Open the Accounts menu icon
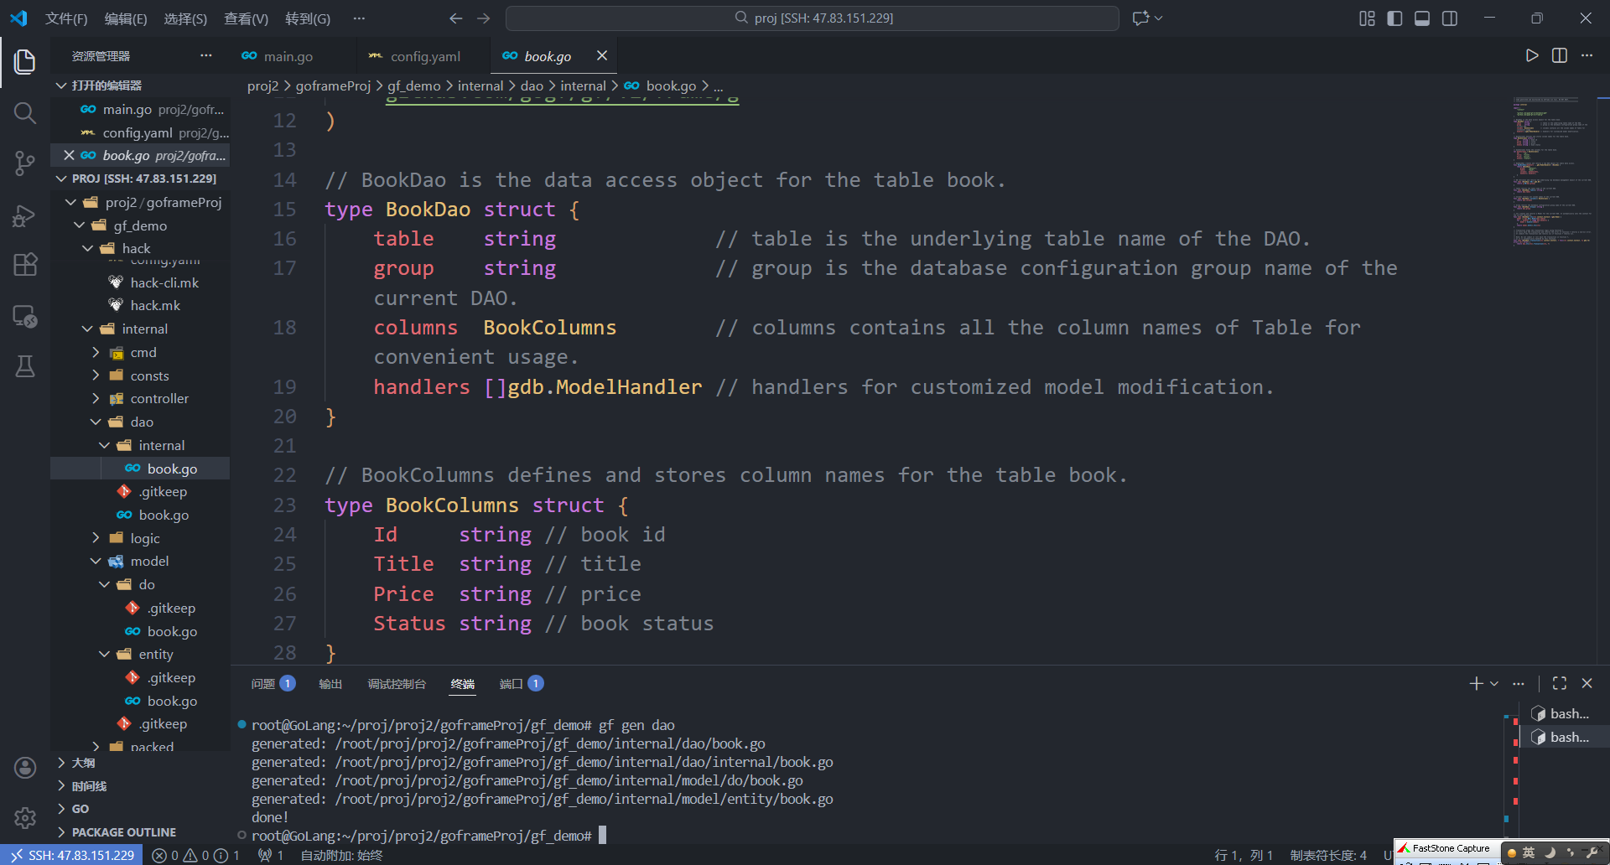This screenshot has width=1610, height=865. (25, 768)
